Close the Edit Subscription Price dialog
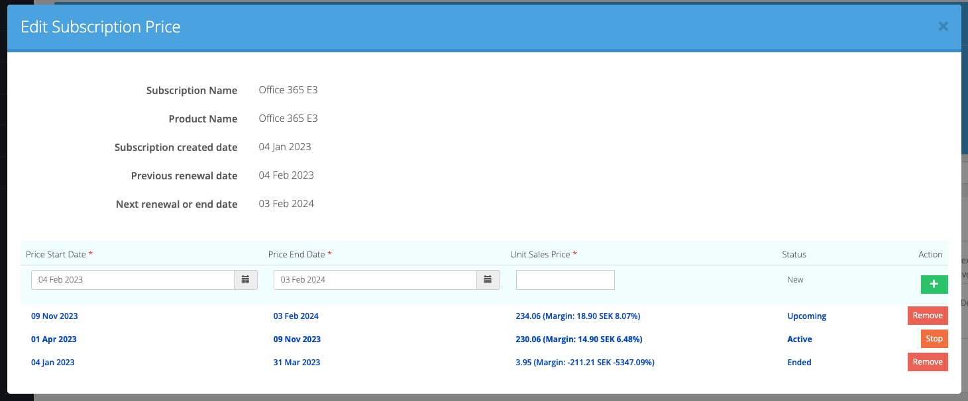Viewport: 968px width, 401px height. [x=943, y=26]
